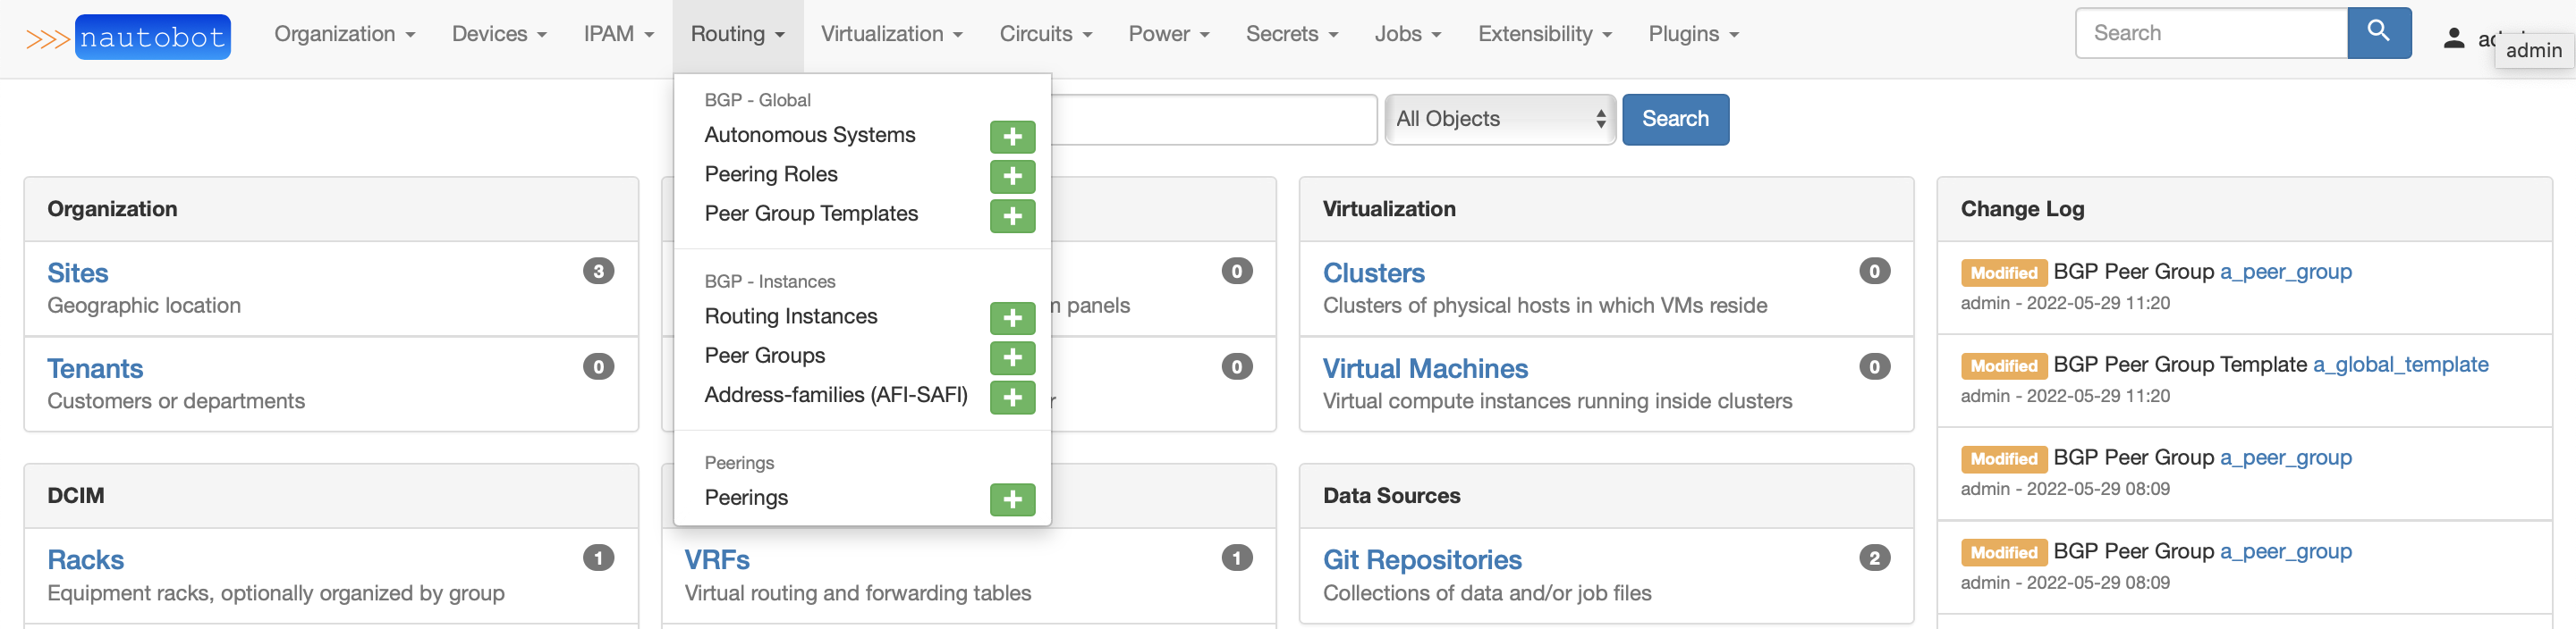Add an Address-family (AFI-SAFI) entry
The width and height of the screenshot is (2576, 629).
1012,398
